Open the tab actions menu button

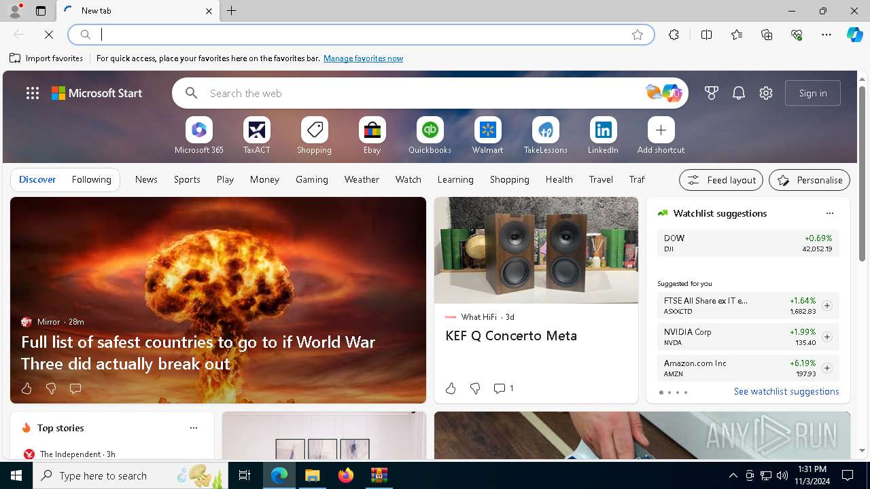41,11
